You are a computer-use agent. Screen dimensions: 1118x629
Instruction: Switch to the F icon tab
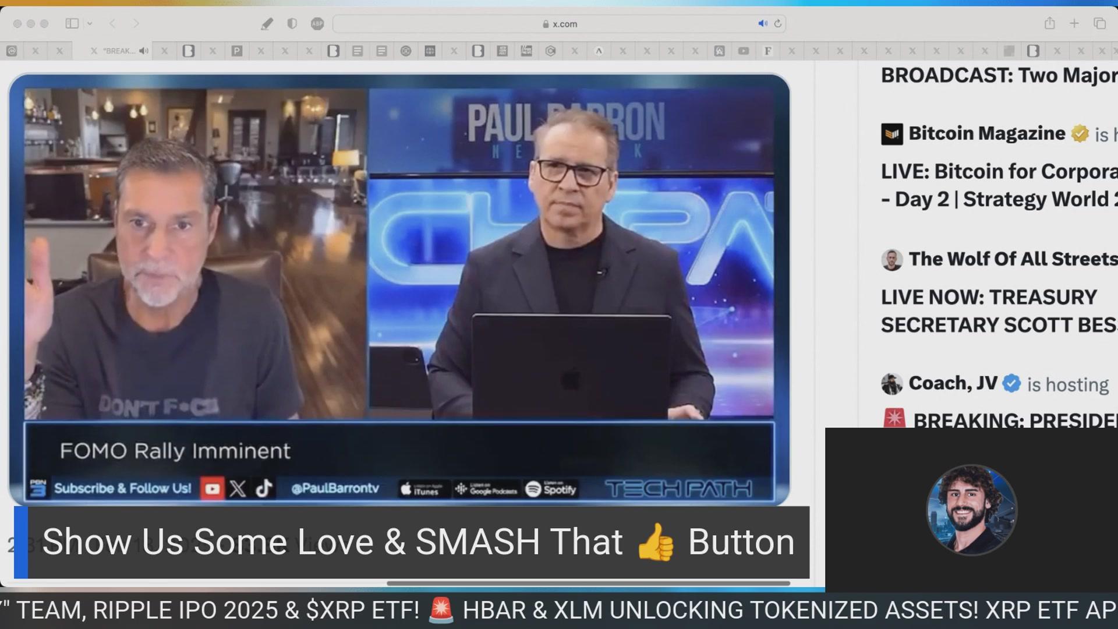click(767, 51)
